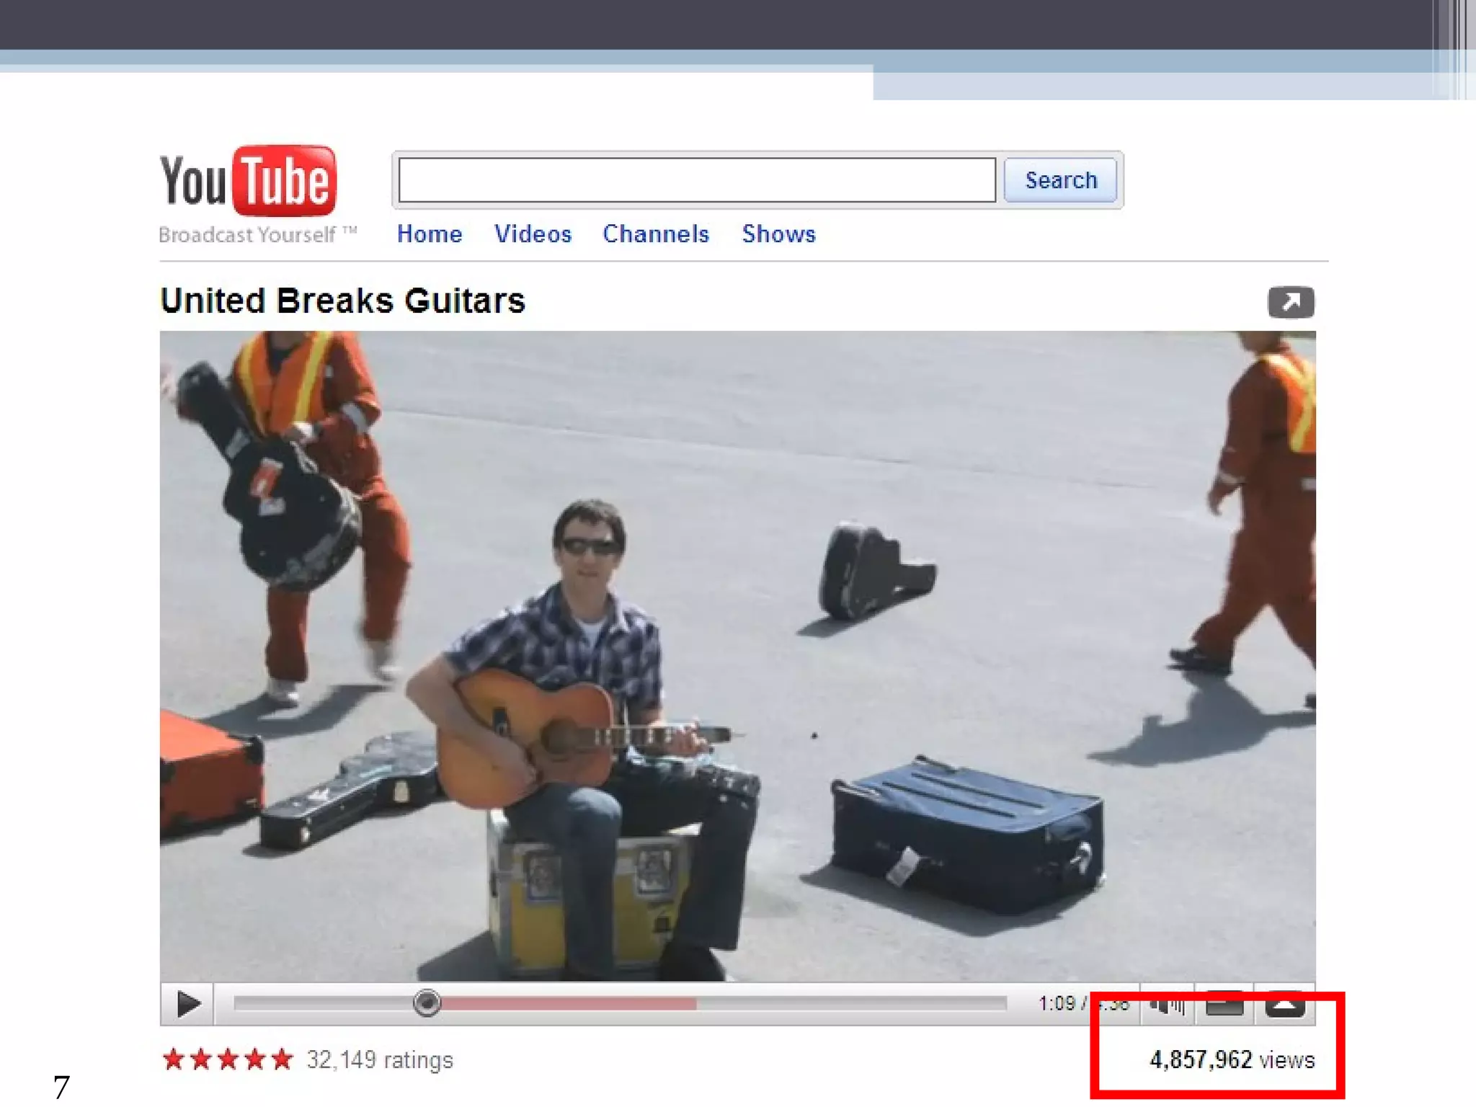Switch to the Channels tab
The width and height of the screenshot is (1476, 1107).
[656, 234]
